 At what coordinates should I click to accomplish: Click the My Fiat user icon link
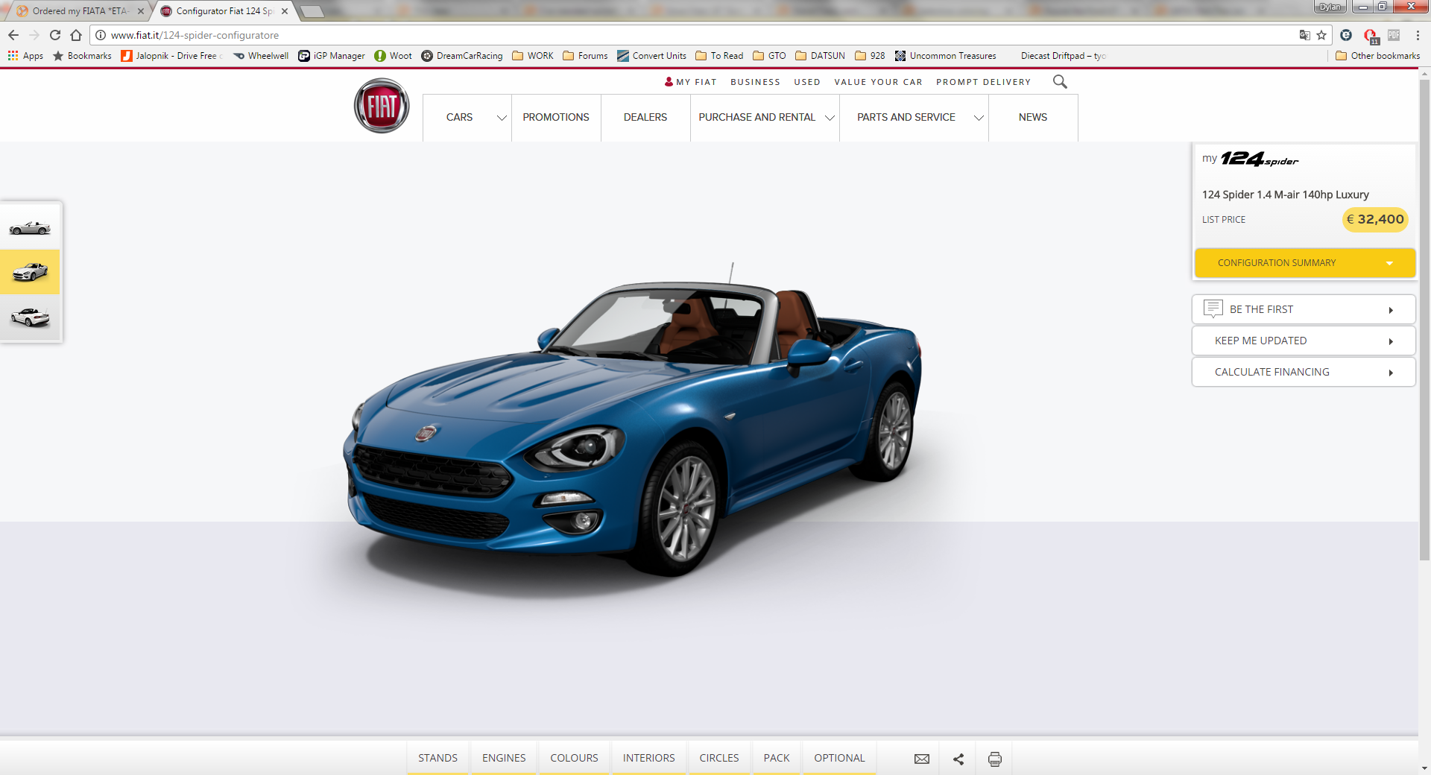tap(690, 82)
